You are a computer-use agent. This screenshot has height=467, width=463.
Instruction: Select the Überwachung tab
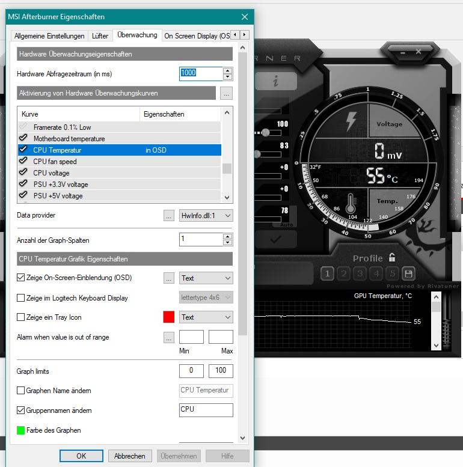(x=137, y=35)
